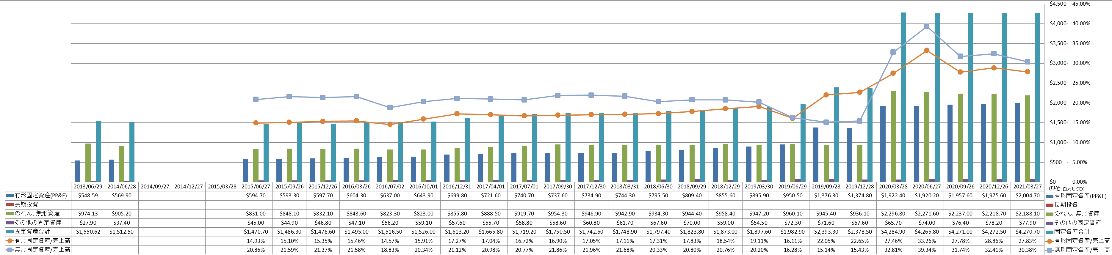The height and width of the screenshot is (255, 1112).
Task: Click the $2,378.50 total for 2019/12/28
Action: (x=859, y=232)
